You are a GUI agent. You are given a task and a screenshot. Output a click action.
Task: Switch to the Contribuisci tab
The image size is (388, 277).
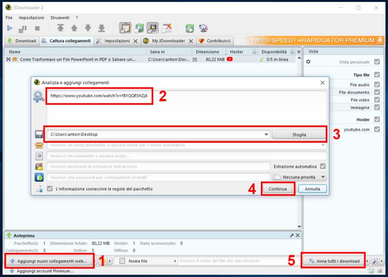click(215, 41)
